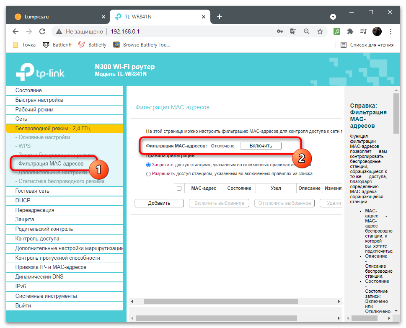Open the Extensions puzzle icon

tap(350, 31)
